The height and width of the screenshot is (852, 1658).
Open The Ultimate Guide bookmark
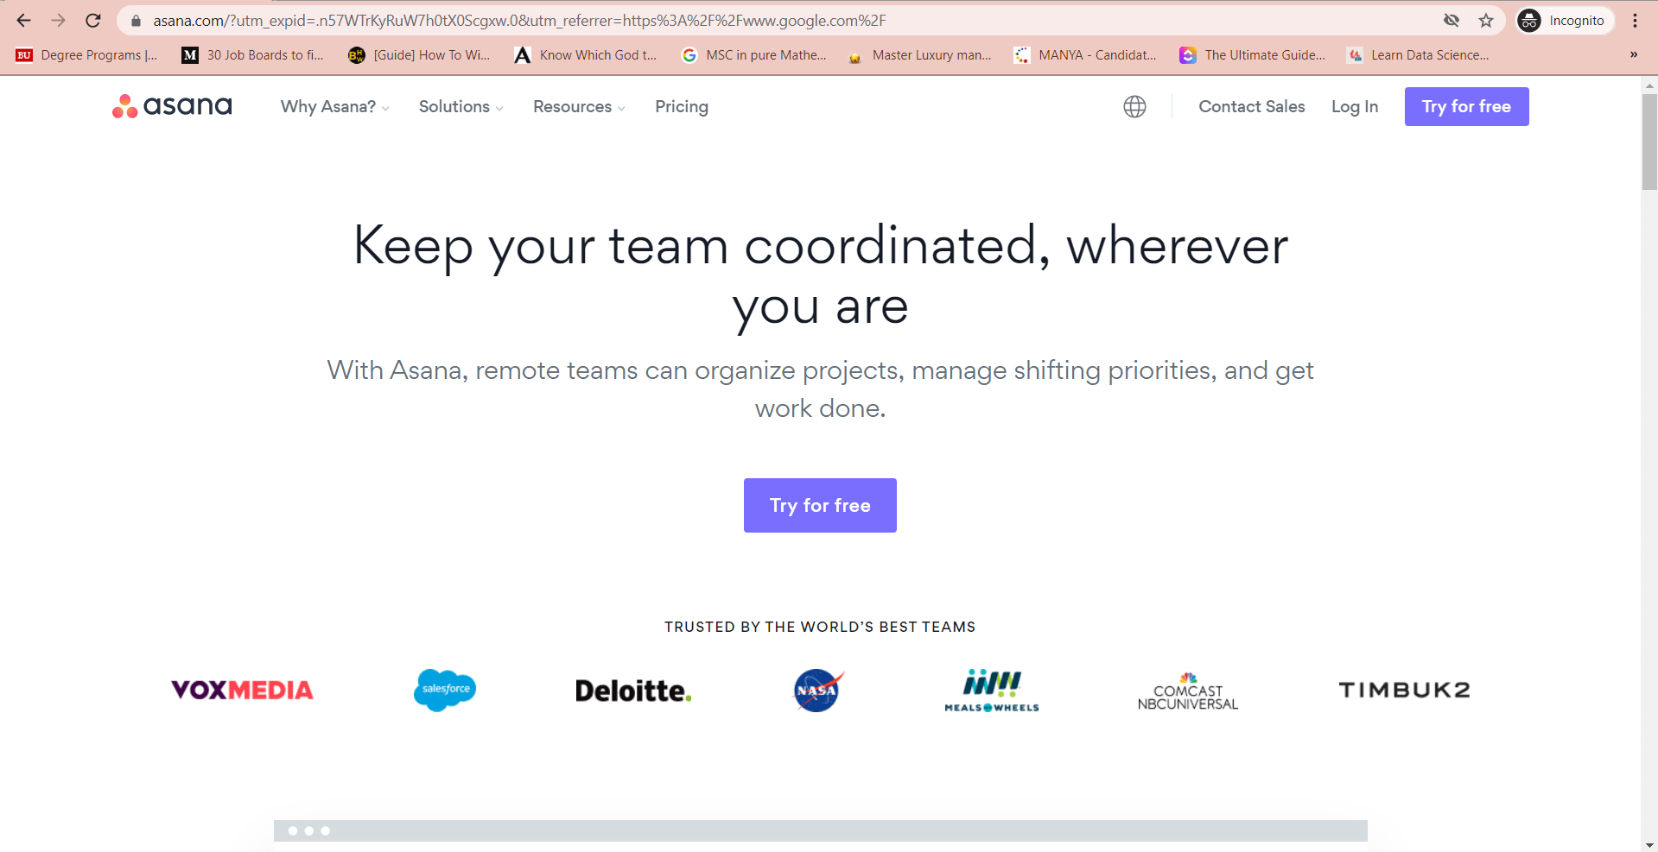(x=1253, y=55)
